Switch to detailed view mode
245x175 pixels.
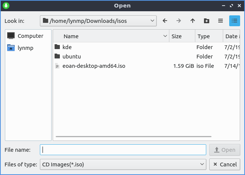[234, 21]
